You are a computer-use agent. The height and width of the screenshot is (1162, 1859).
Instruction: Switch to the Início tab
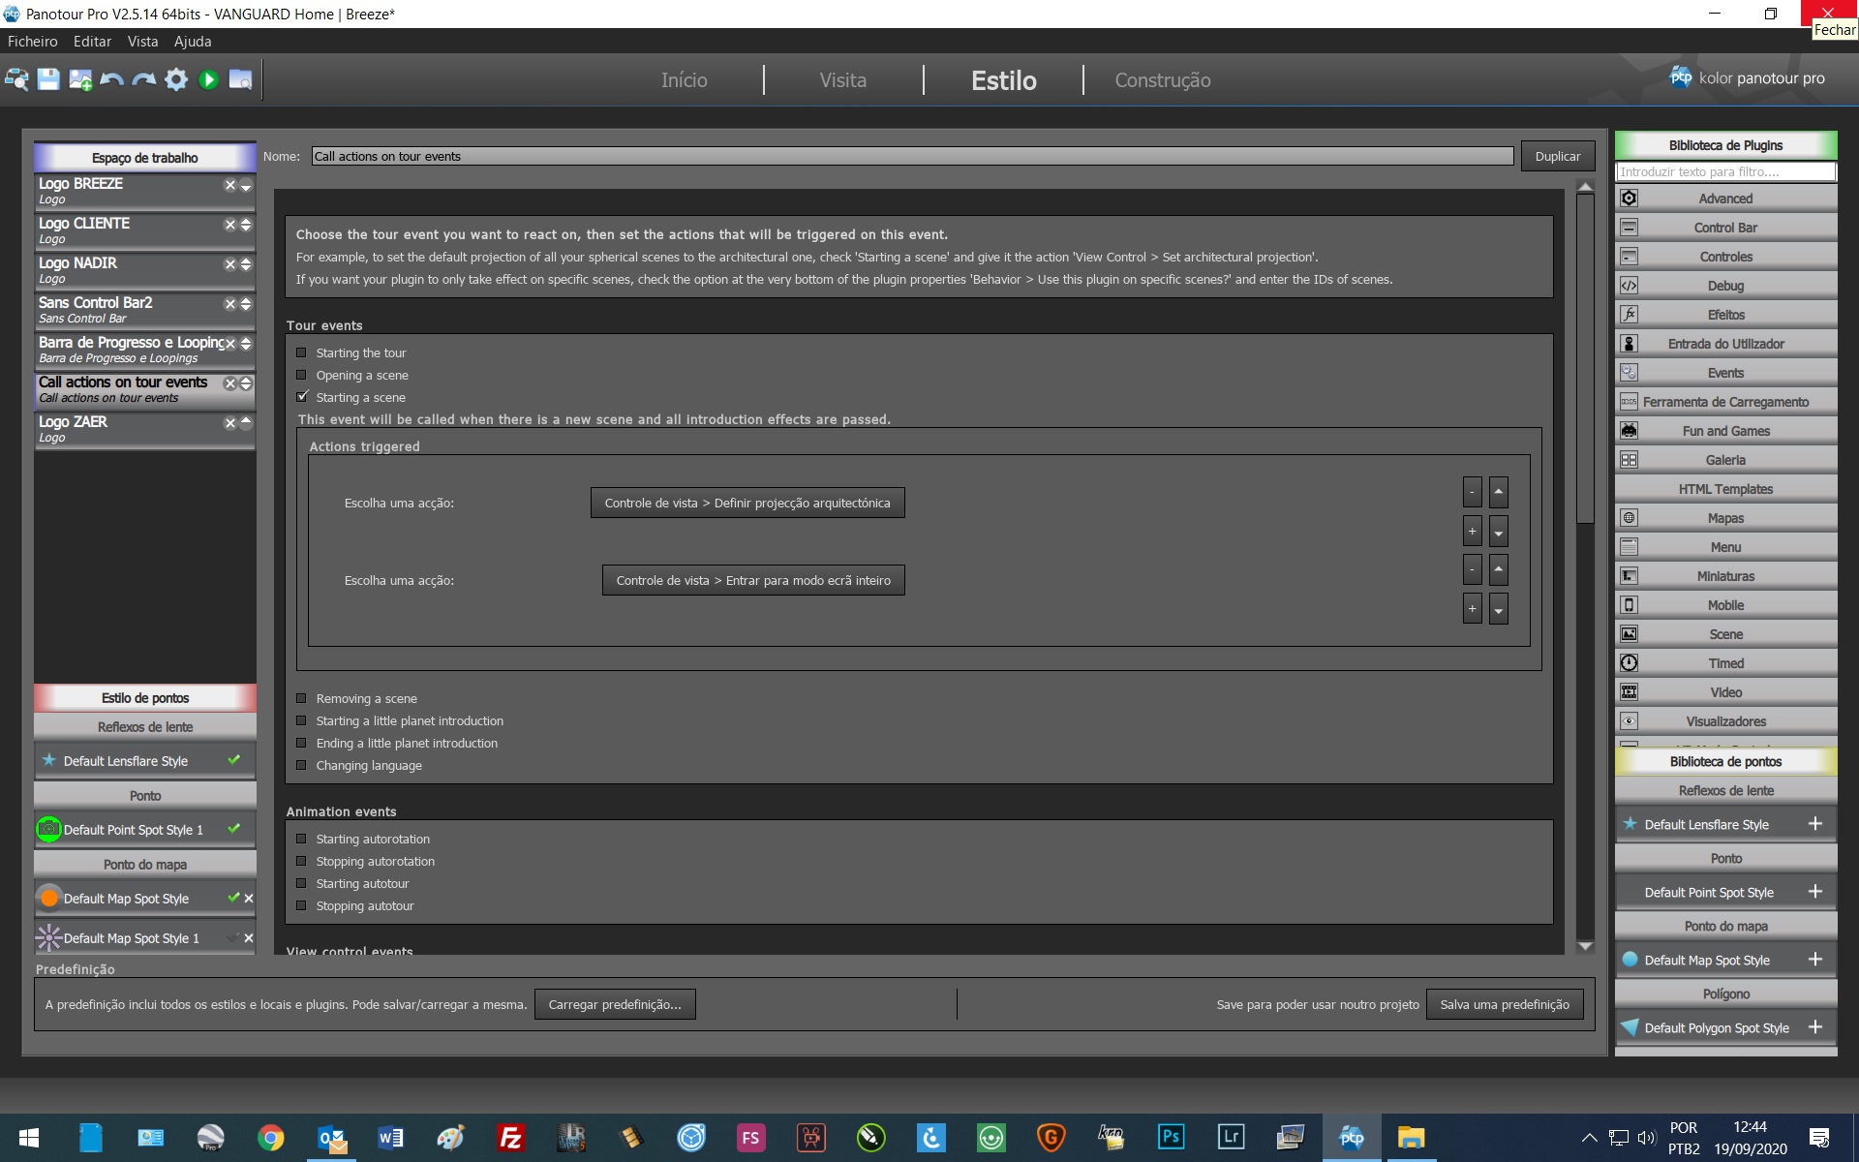click(684, 80)
